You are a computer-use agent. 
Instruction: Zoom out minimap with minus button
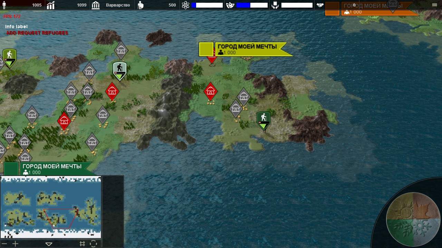[x=4, y=244]
